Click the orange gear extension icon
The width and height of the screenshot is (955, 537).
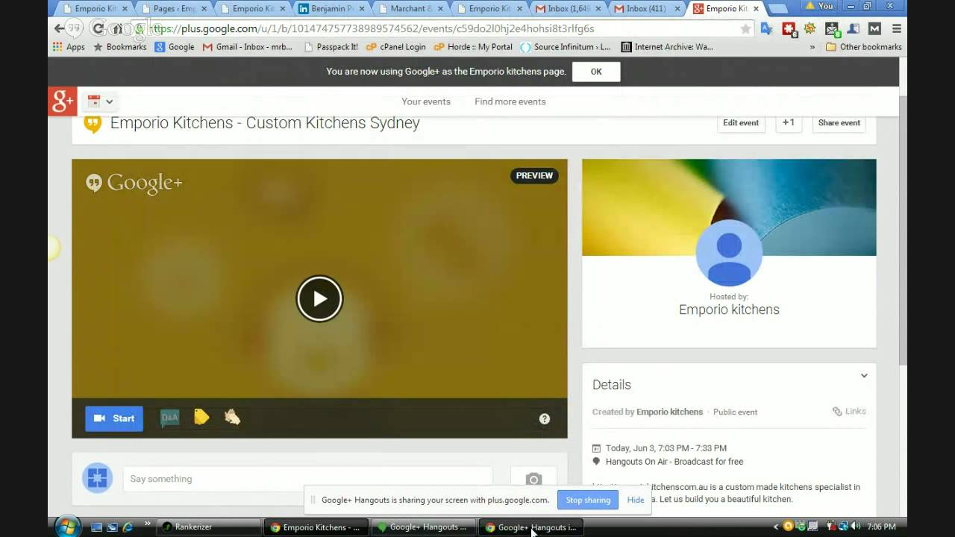click(x=810, y=28)
